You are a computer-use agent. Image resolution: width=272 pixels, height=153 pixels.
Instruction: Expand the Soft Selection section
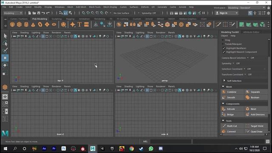click(224, 81)
